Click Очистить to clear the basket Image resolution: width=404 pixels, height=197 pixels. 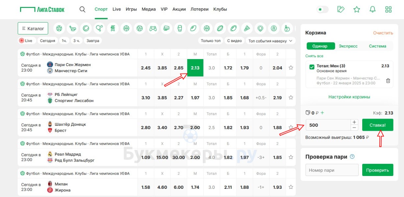click(383, 33)
